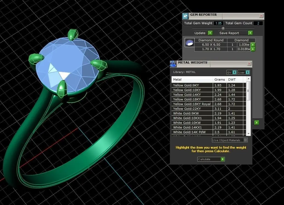The image size is (284, 205).
Task: Close the Metal Weights panel
Action: 249,64
